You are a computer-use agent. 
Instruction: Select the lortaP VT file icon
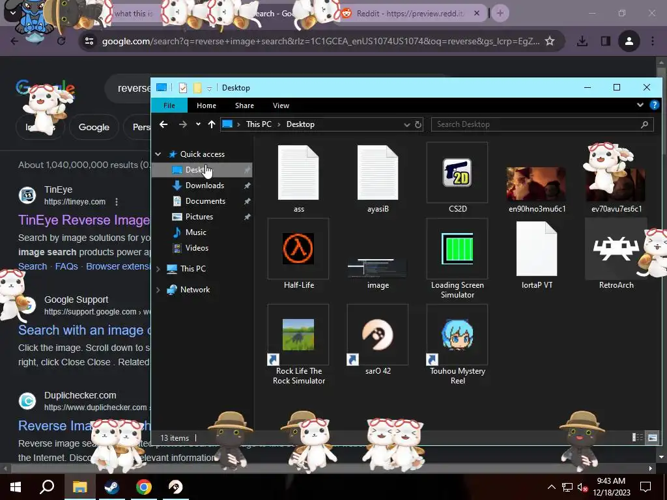[537, 249]
